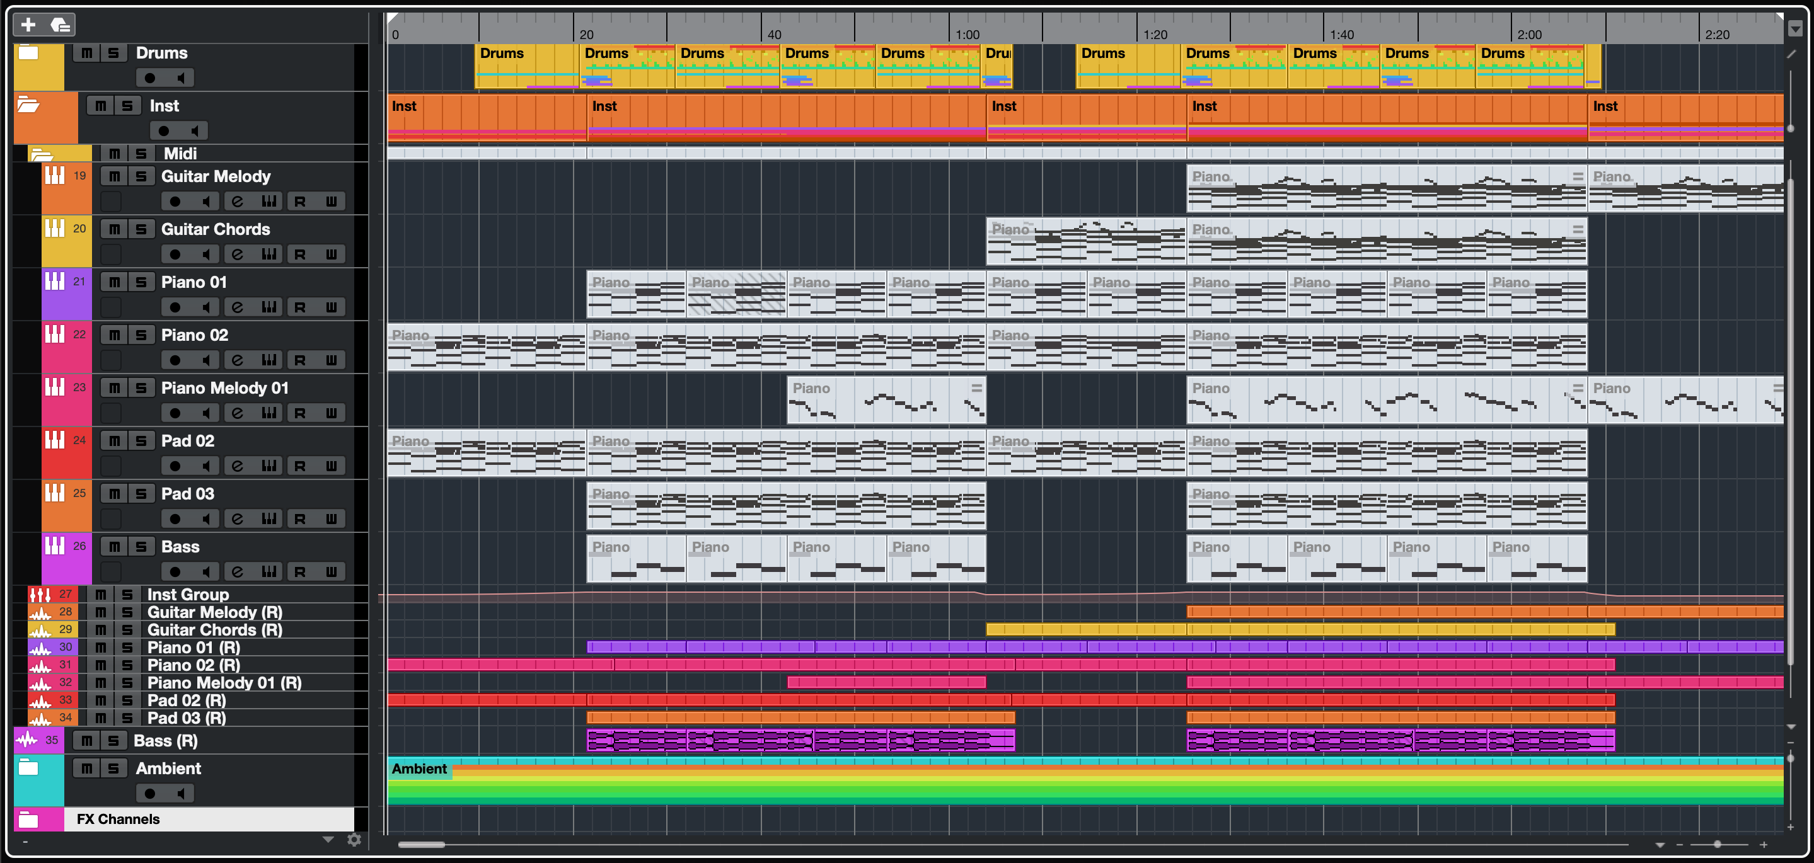1814x863 pixels.
Task: Select the FX Channels folder track
Action: pos(118,819)
